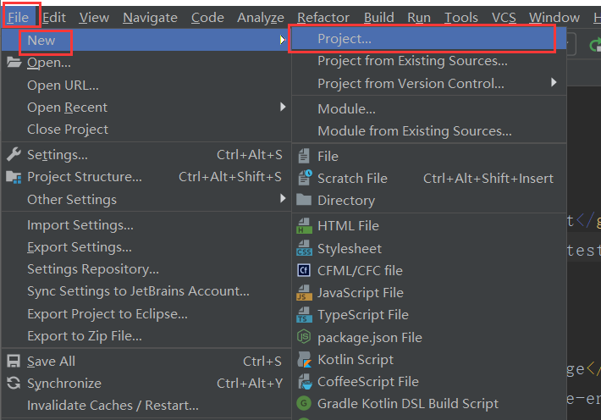Select TypeScript File entry text
601x420 pixels.
[x=363, y=315]
